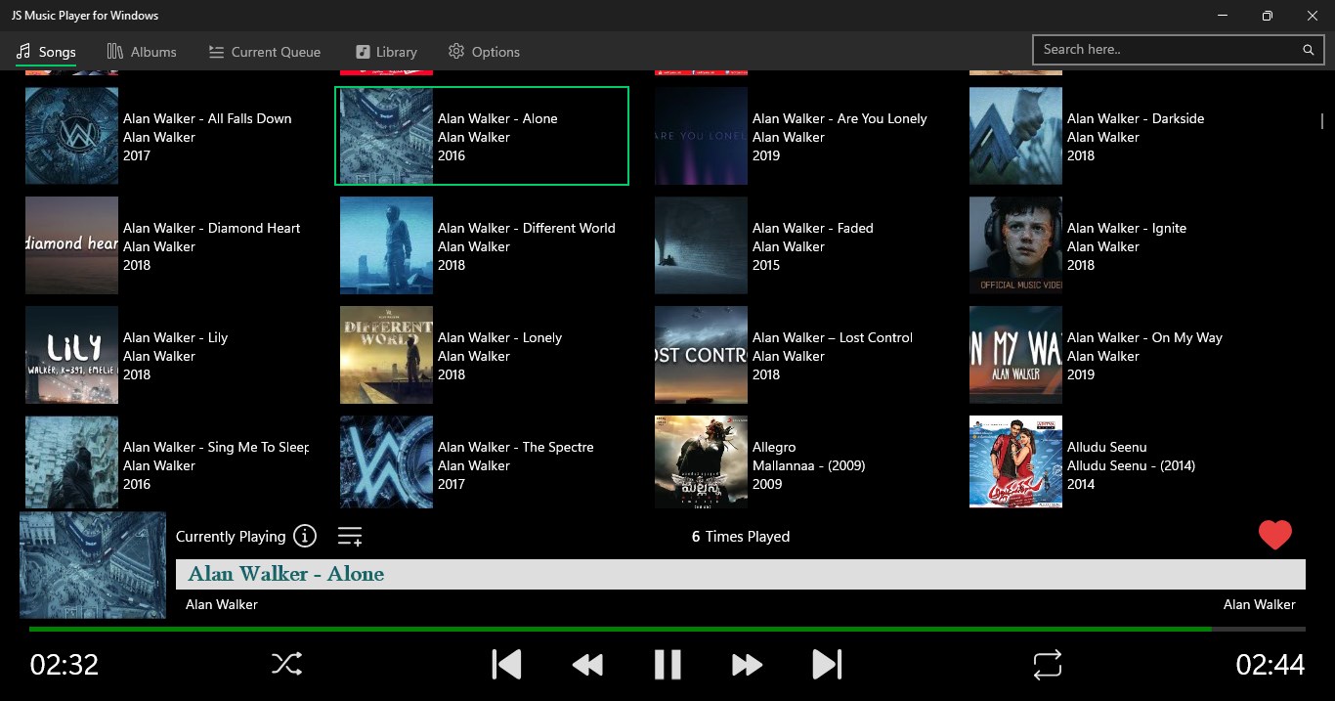Open the Current Queue tab
Screen dimensions: 1335x701
265,52
